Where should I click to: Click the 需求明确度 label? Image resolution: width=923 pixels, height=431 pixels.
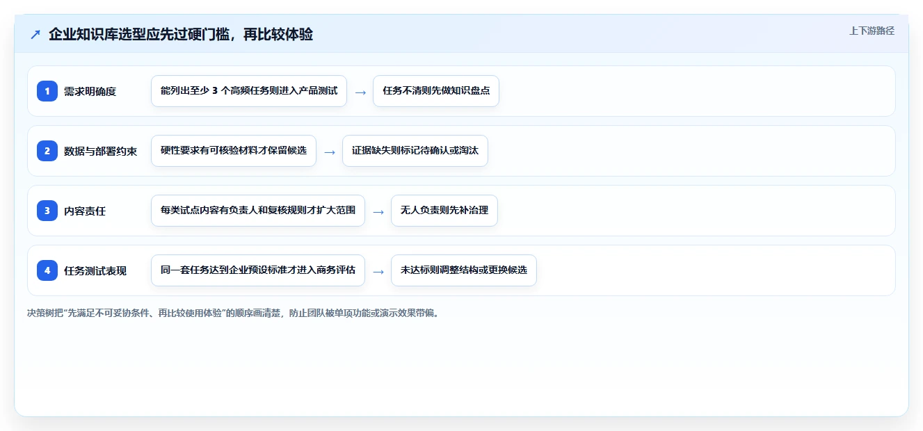coord(90,92)
